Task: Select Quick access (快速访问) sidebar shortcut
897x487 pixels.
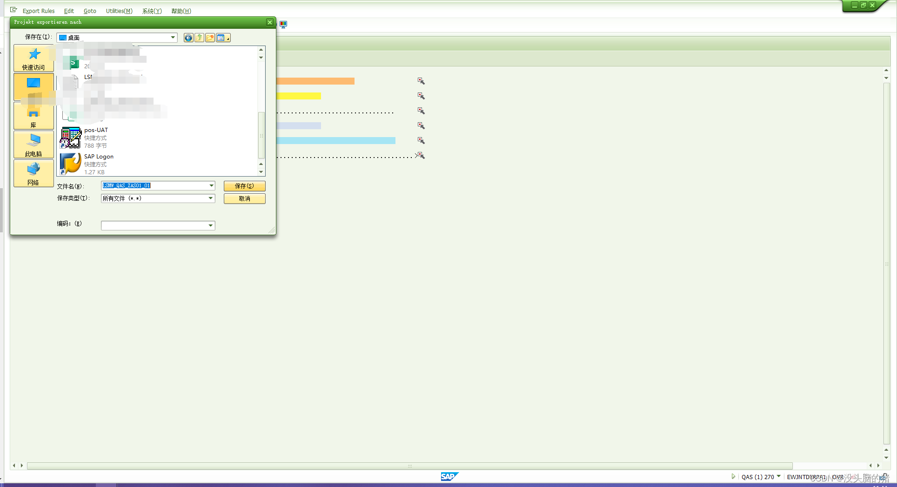Action: [x=33, y=58]
